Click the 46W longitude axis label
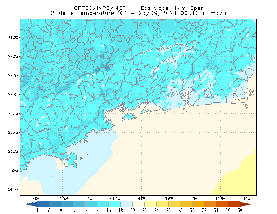 [x=36, y=199]
